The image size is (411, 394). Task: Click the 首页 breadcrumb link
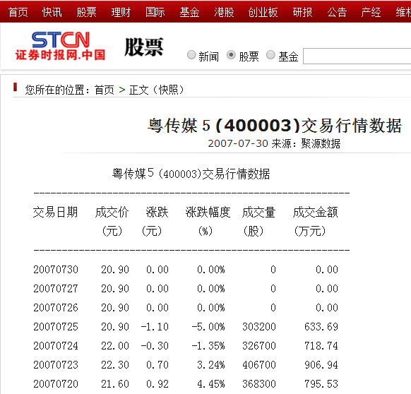105,90
